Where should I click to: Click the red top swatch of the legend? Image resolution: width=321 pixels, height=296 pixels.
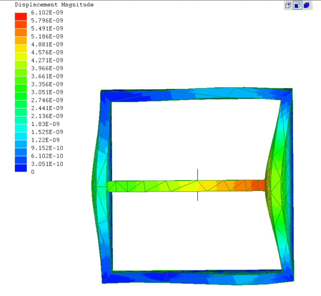click(21, 16)
